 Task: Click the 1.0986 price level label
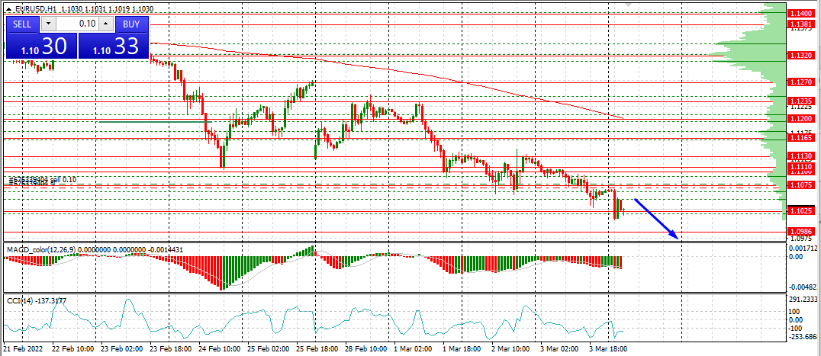[800, 231]
